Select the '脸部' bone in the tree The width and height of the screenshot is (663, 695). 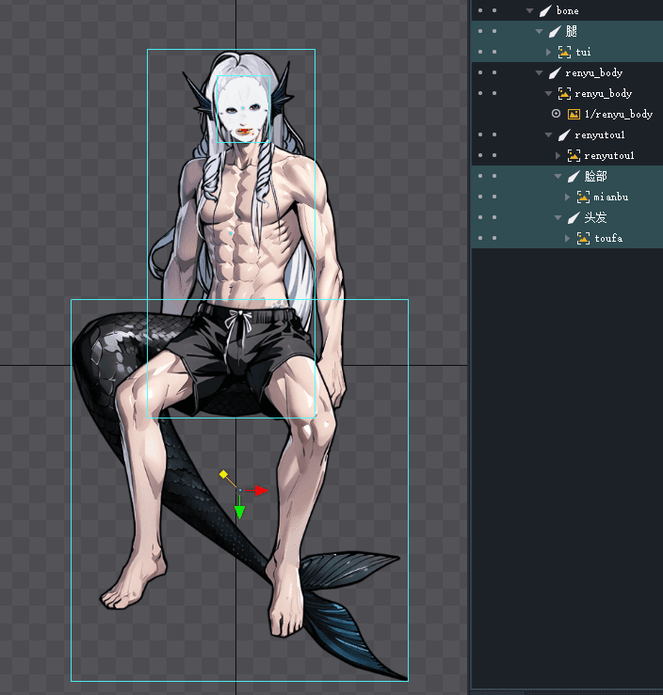[595, 176]
